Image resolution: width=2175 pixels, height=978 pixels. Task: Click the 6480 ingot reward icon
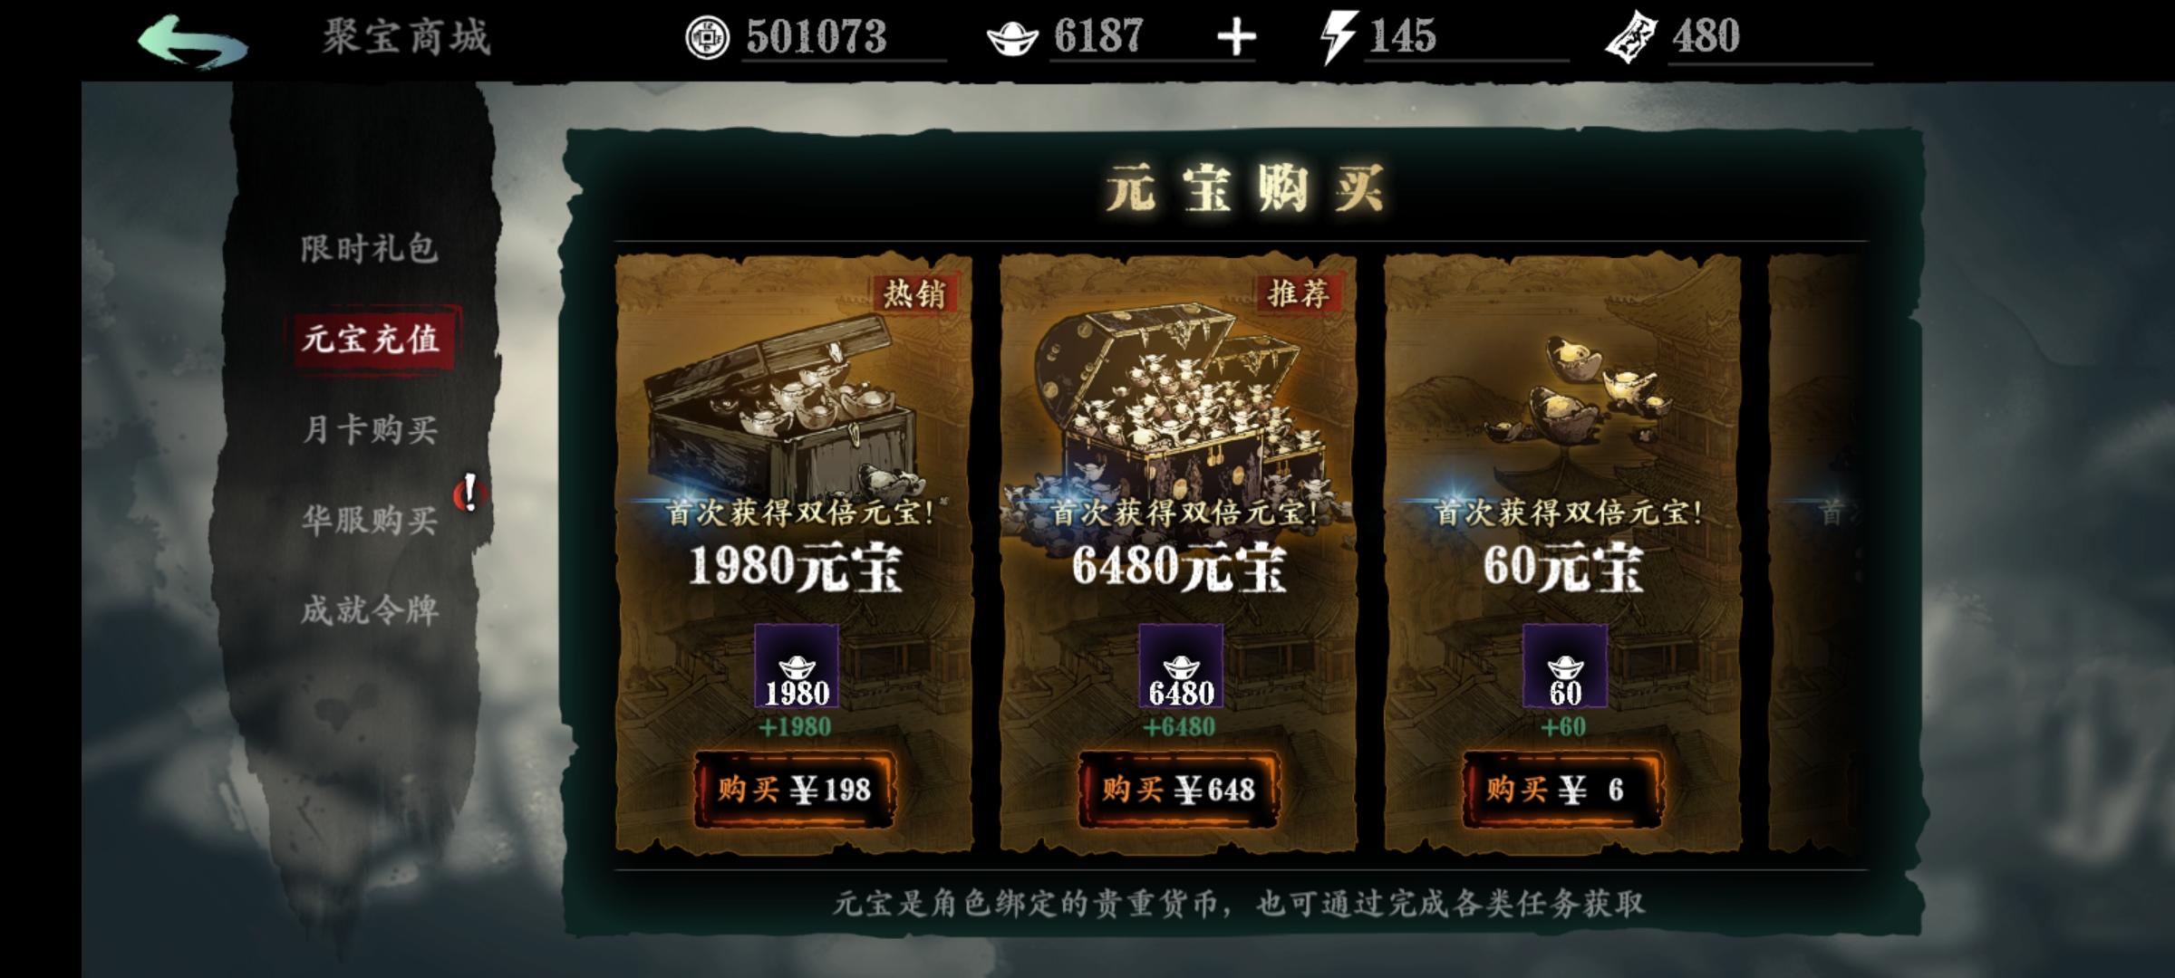(1181, 666)
